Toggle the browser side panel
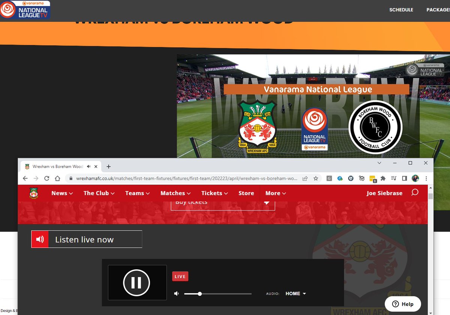450x315 pixels. click(404, 179)
